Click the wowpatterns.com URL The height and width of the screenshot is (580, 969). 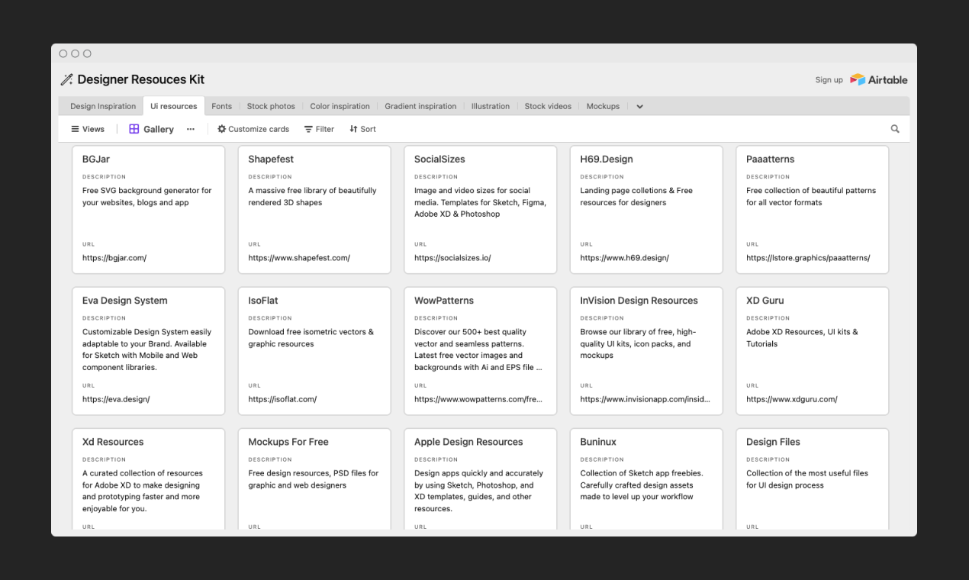click(478, 399)
